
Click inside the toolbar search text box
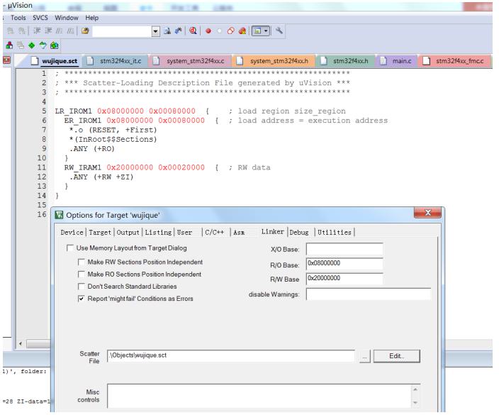pos(122,31)
